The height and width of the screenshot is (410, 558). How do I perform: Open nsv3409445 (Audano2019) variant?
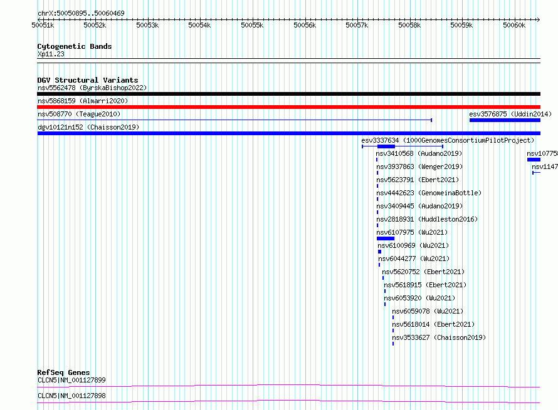point(419,206)
